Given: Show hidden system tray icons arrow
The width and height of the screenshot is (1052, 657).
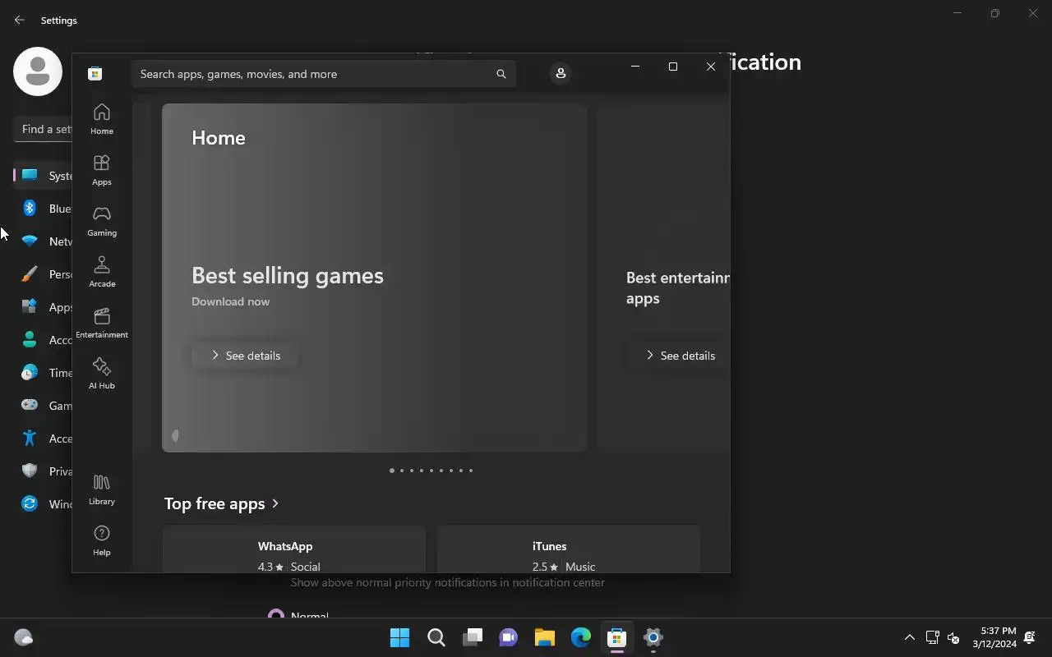Looking at the screenshot, I should pyautogui.click(x=910, y=637).
